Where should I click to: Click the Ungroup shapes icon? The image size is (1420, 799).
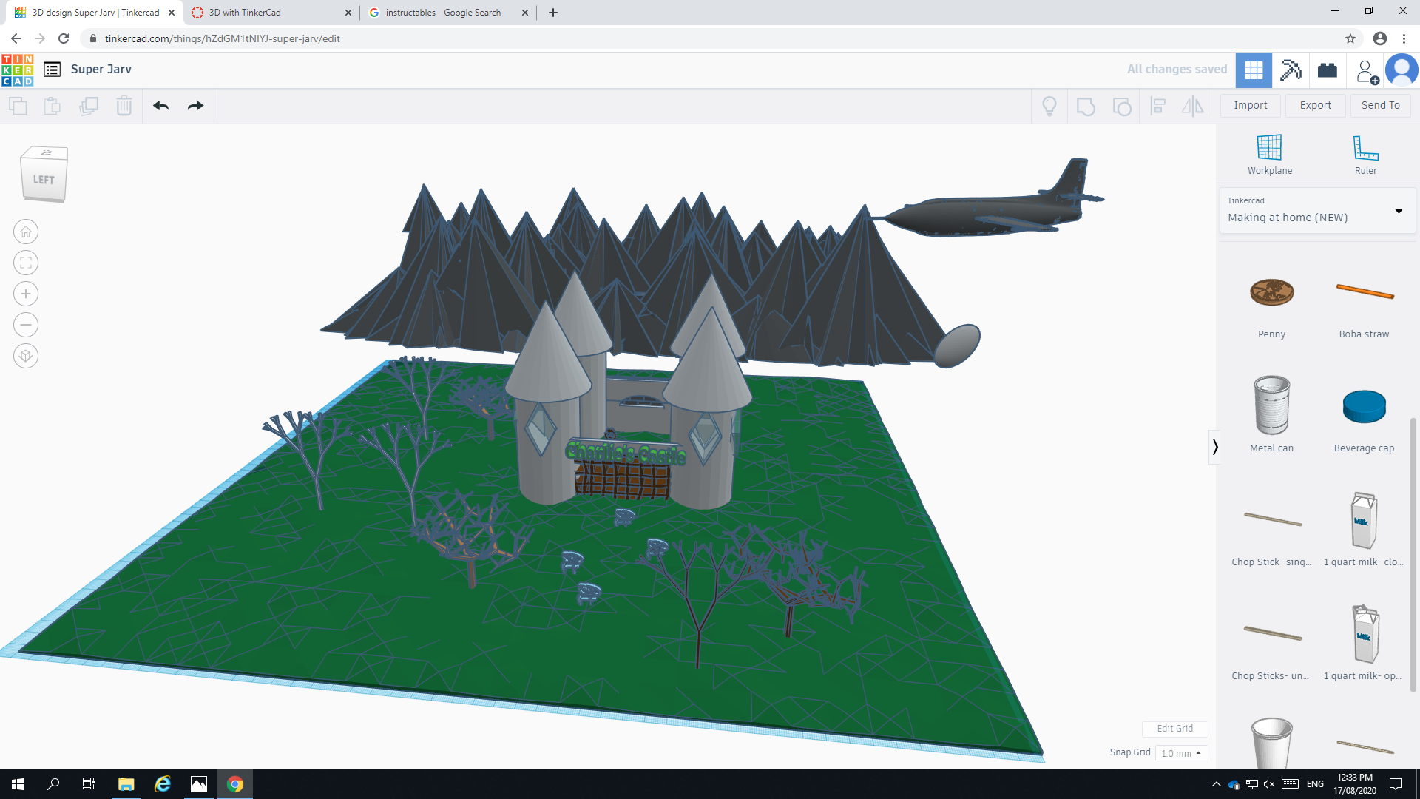coord(1122,107)
